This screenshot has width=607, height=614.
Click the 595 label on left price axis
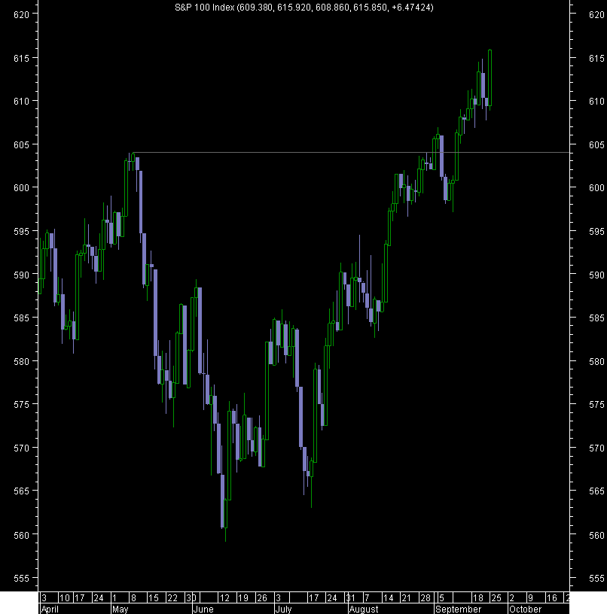click(x=22, y=232)
